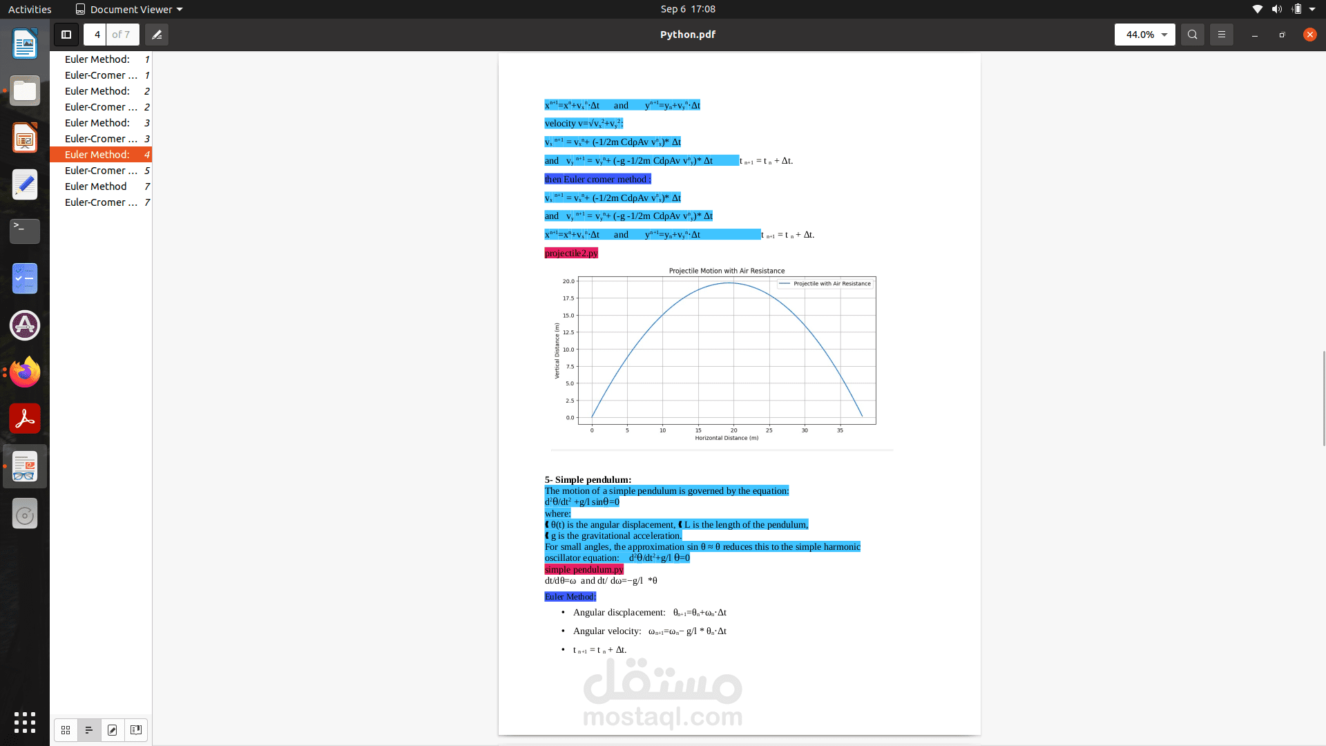
Task: Launch Firefox from the dock
Action: [x=25, y=372]
